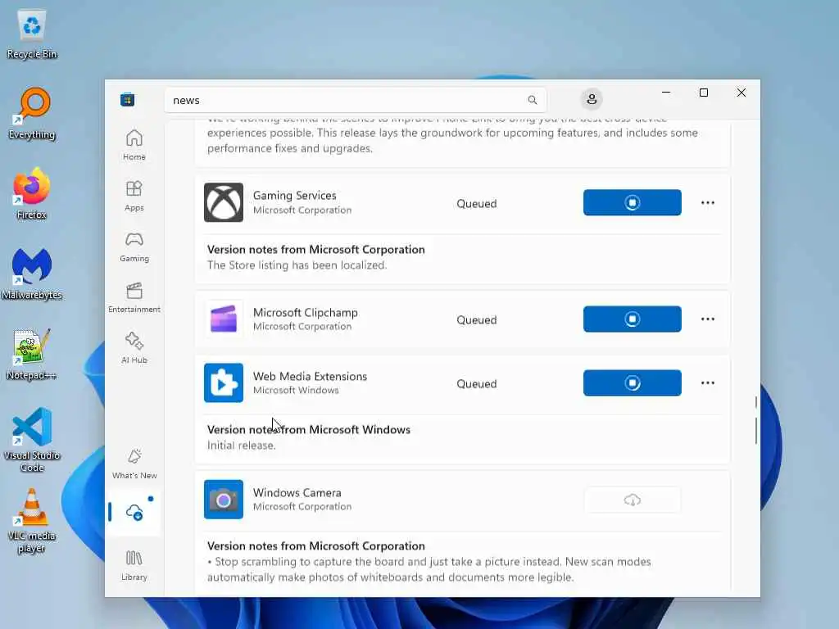The width and height of the screenshot is (839, 629).
Task: Open more options for Microsoft Clipchamp
Action: pyautogui.click(x=707, y=319)
